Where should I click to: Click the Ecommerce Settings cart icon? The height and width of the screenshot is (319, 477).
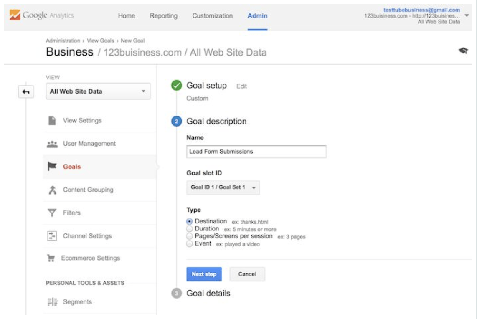51,258
